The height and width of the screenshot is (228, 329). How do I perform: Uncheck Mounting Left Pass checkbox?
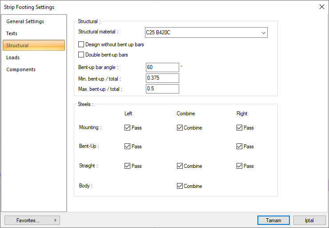pyautogui.click(x=128, y=128)
